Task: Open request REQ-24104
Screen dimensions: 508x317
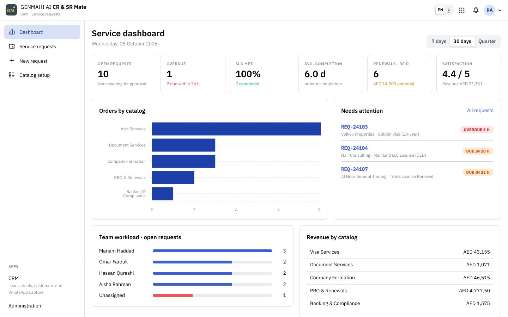Action: [354, 148]
